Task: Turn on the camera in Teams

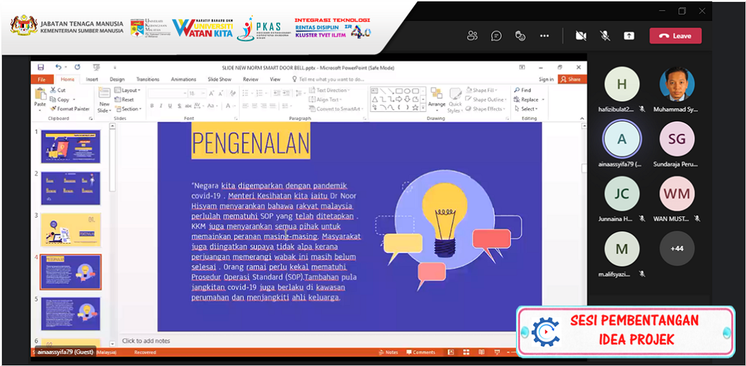Action: (581, 36)
